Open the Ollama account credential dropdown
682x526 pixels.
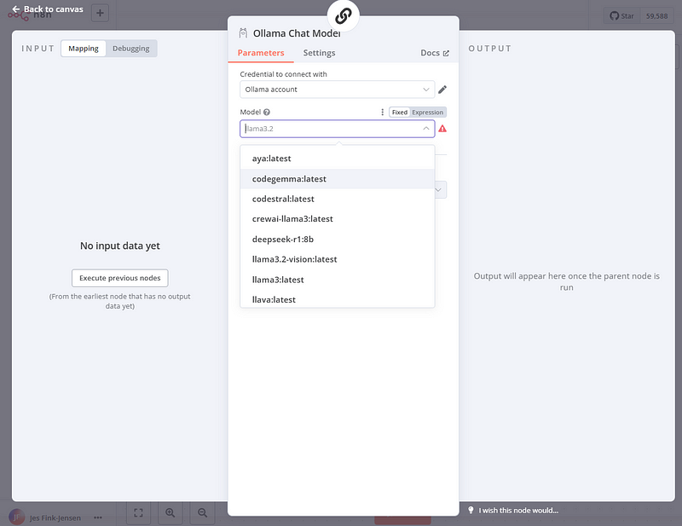click(x=337, y=90)
